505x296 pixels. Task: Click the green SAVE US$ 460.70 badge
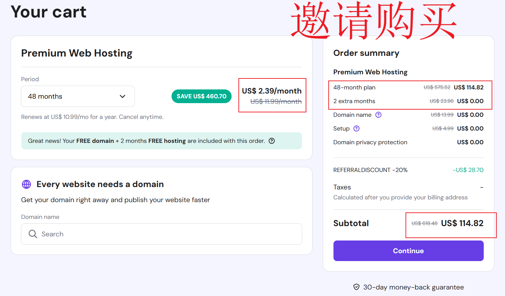pyautogui.click(x=201, y=96)
